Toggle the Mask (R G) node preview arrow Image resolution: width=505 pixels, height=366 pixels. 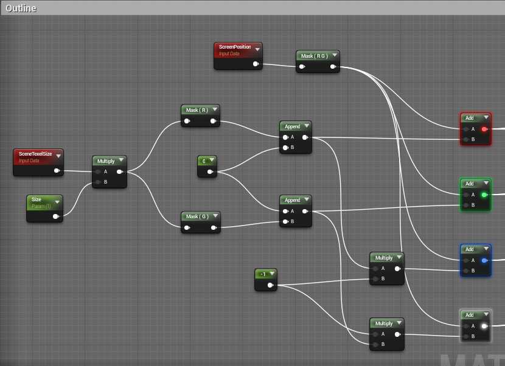(x=335, y=55)
